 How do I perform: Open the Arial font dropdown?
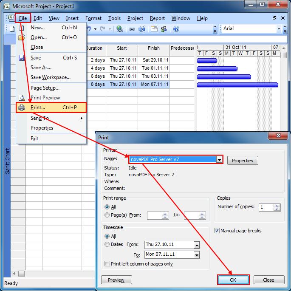pyautogui.click(x=279, y=29)
